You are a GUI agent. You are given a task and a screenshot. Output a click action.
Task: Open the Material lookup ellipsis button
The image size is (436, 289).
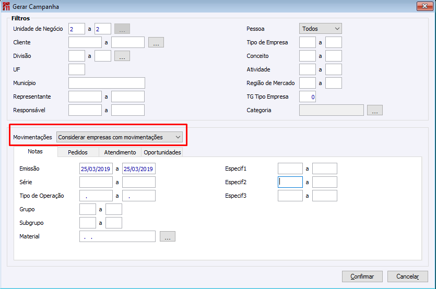(x=168, y=236)
